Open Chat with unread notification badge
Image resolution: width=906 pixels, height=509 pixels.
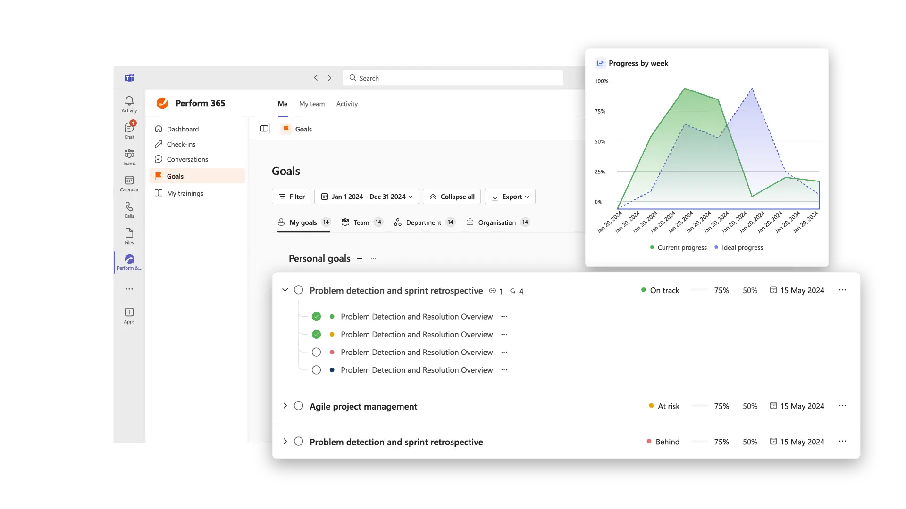click(129, 131)
